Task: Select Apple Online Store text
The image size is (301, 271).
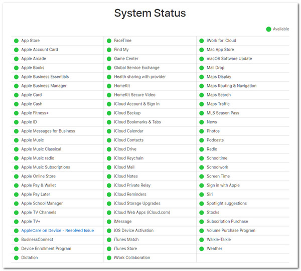Action: [x=39, y=176]
